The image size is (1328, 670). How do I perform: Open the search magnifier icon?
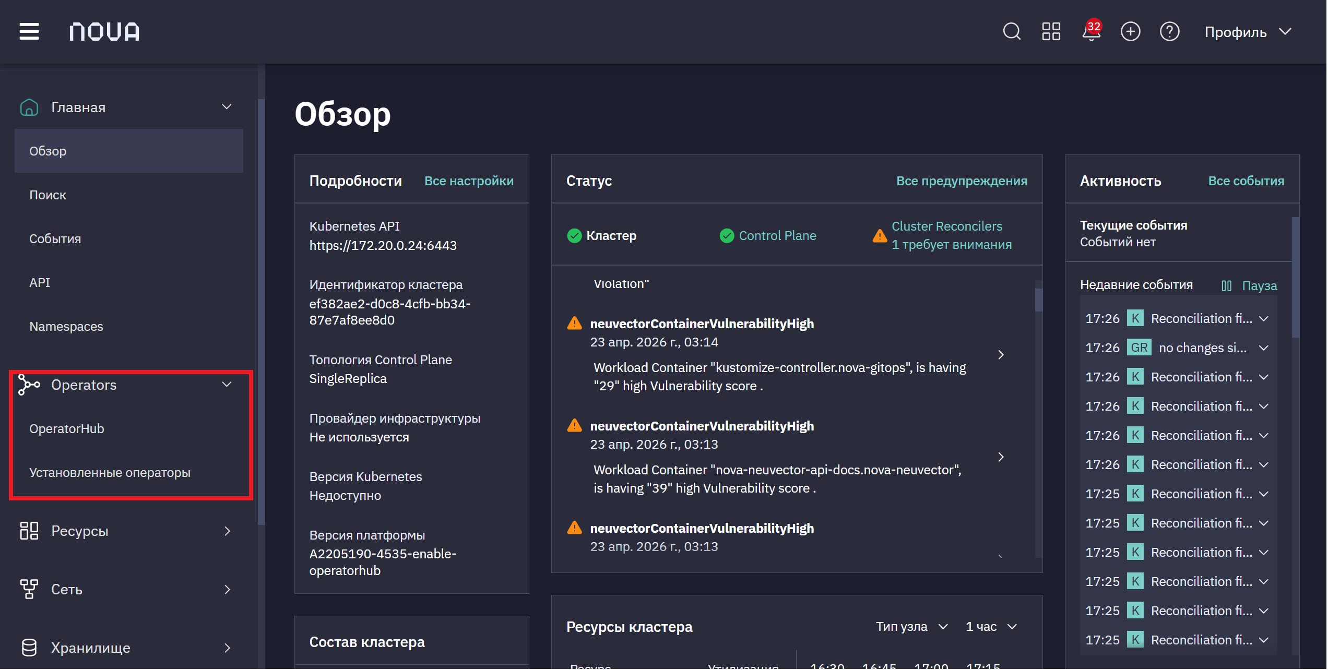[1012, 31]
